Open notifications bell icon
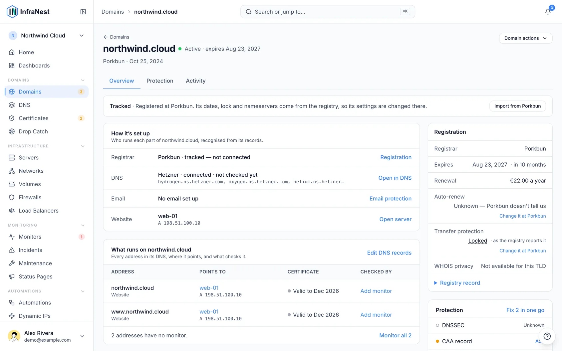 coord(548,12)
